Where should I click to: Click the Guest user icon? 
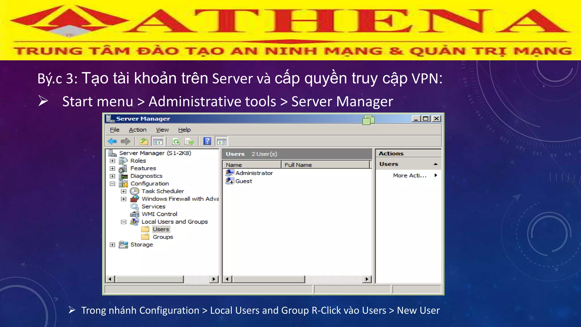[230, 181]
